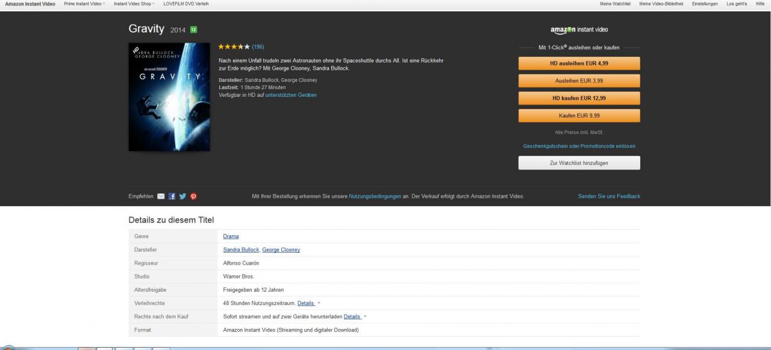The image size is (771, 350).
Task: Share Gravity on Pinterest
Action: 194,196
